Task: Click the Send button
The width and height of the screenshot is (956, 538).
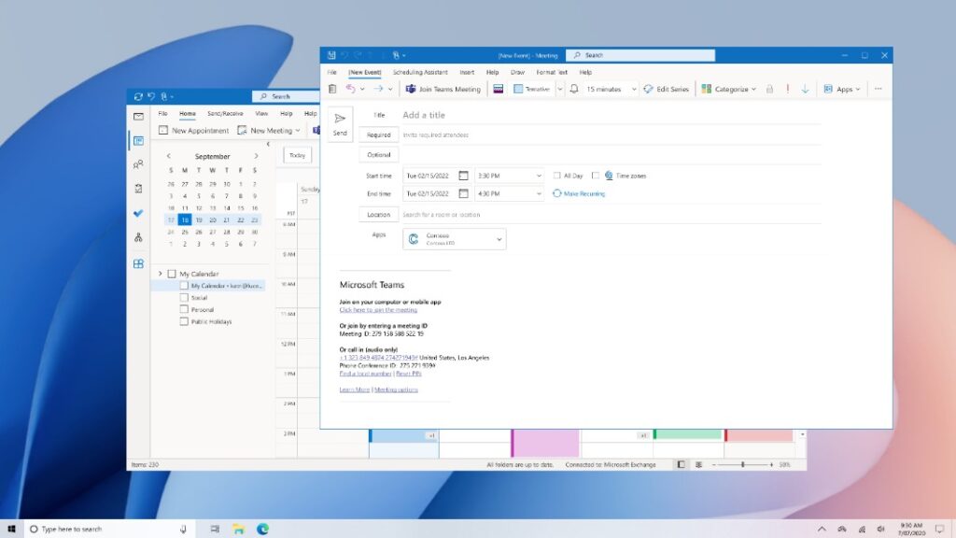Action: [x=340, y=124]
